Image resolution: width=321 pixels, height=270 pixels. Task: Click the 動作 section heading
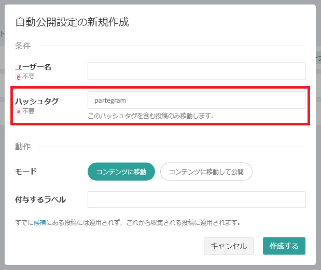23,147
